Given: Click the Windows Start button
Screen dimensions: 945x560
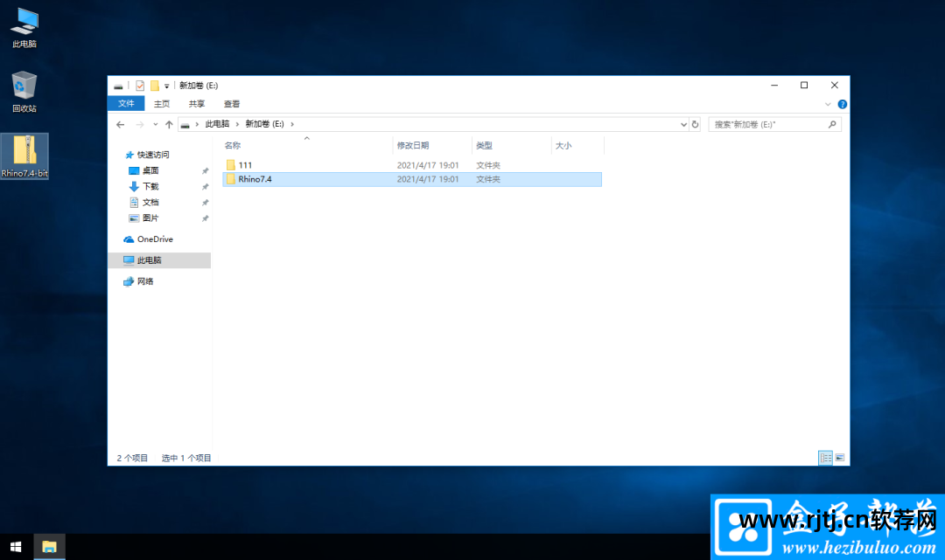Looking at the screenshot, I should coord(16,547).
